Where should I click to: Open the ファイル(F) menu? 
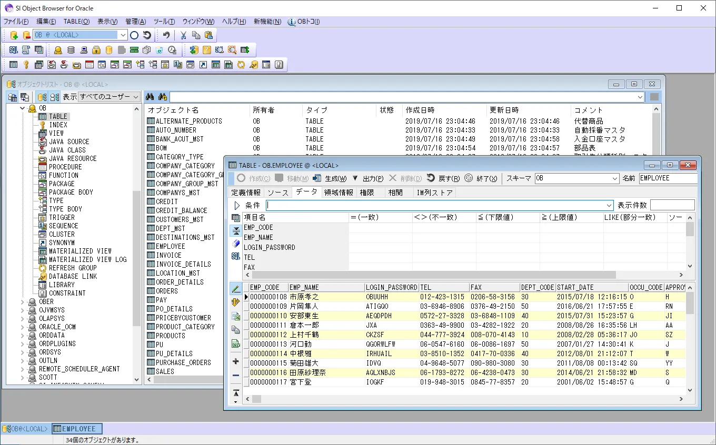pyautogui.click(x=16, y=22)
